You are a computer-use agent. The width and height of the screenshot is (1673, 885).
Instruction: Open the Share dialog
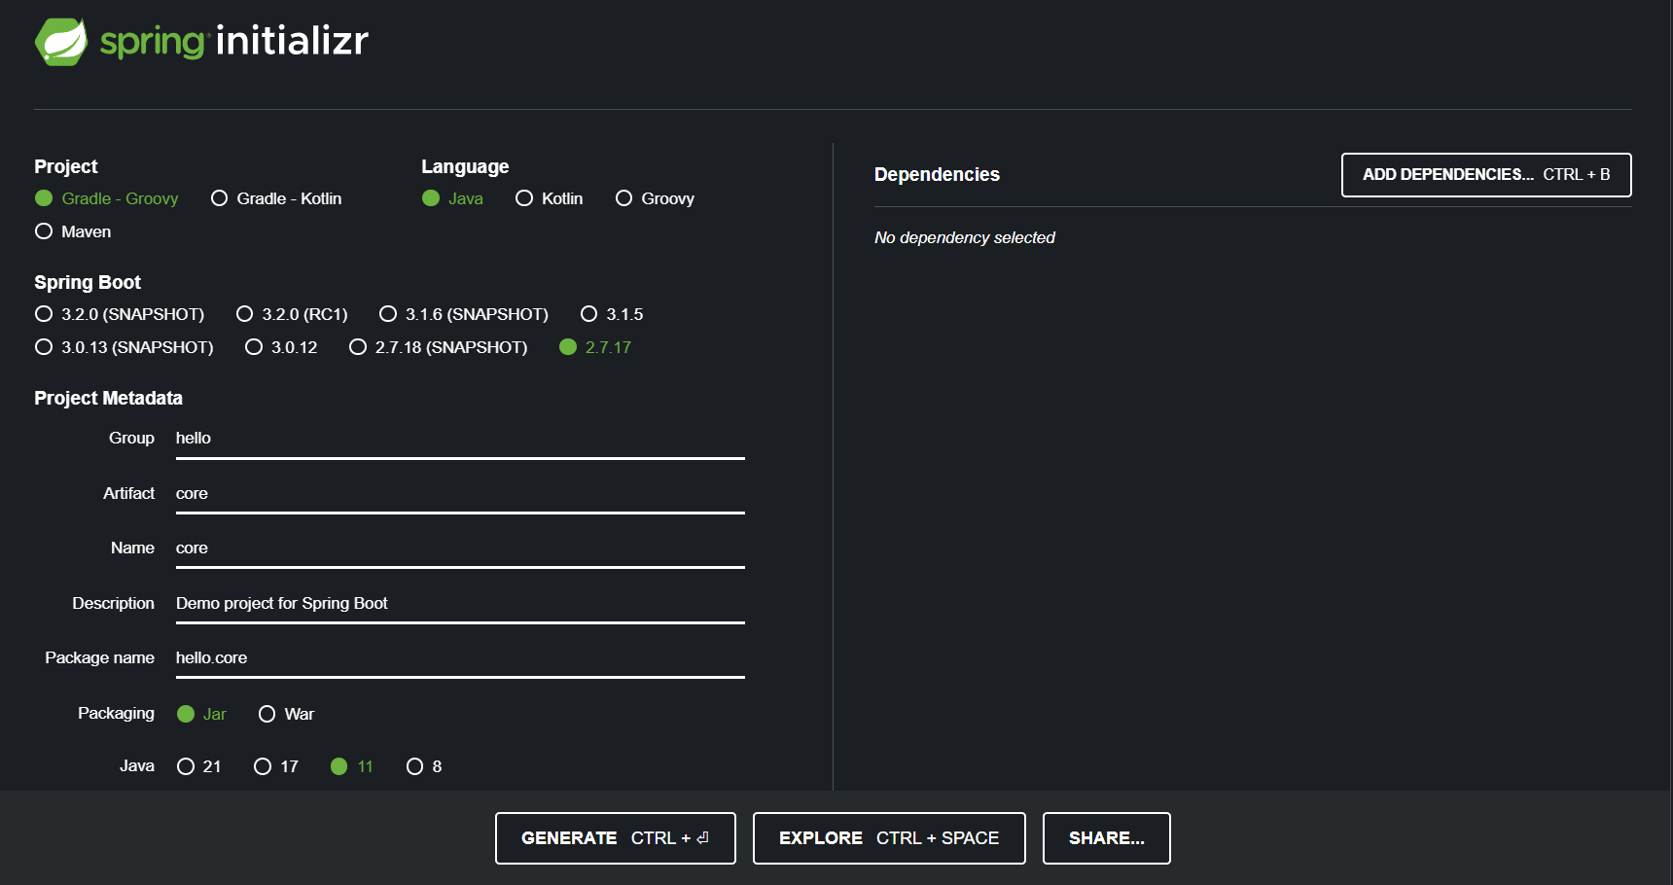1107,838
